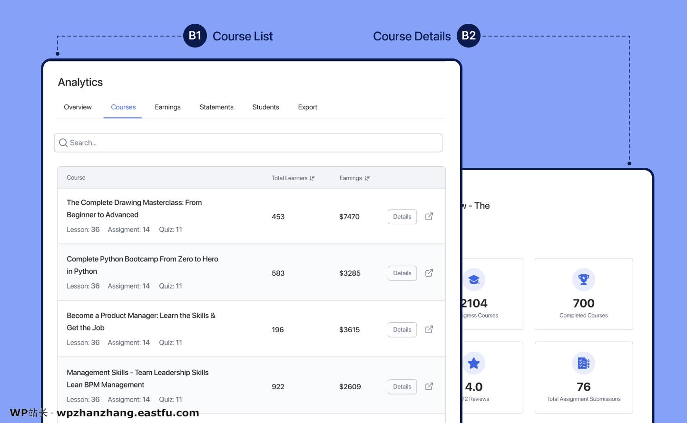The image size is (687, 423).
Task: Click the search magnifier icon in search bar
Action: (x=63, y=143)
